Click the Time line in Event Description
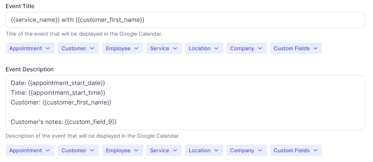The width and height of the screenshot is (373, 162). [58, 93]
